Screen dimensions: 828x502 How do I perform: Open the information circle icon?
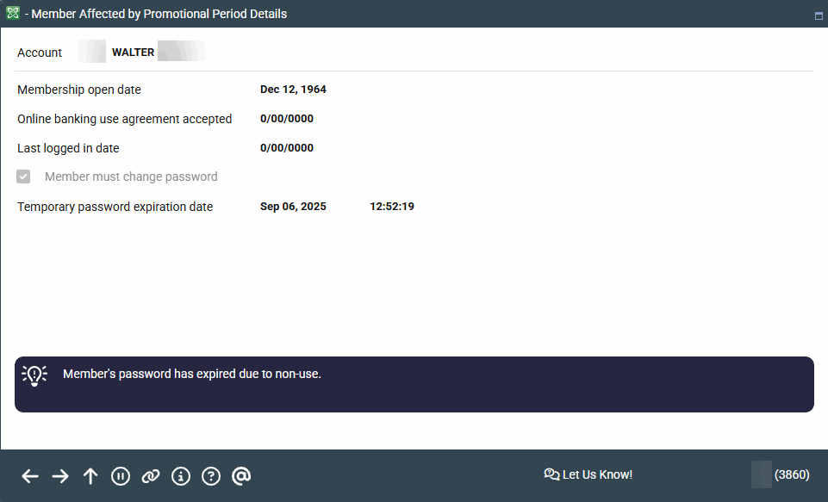181,476
